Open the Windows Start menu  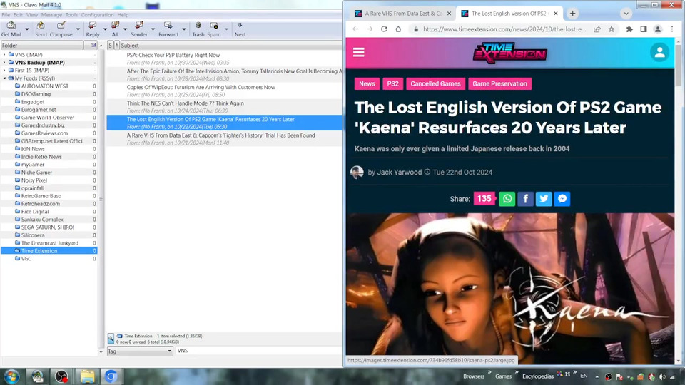[11, 376]
